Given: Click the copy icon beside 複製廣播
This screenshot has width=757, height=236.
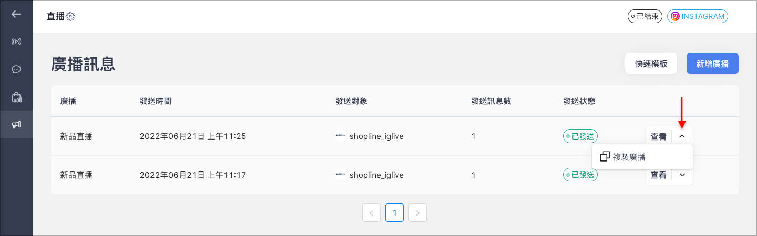Looking at the screenshot, I should pyautogui.click(x=605, y=156).
